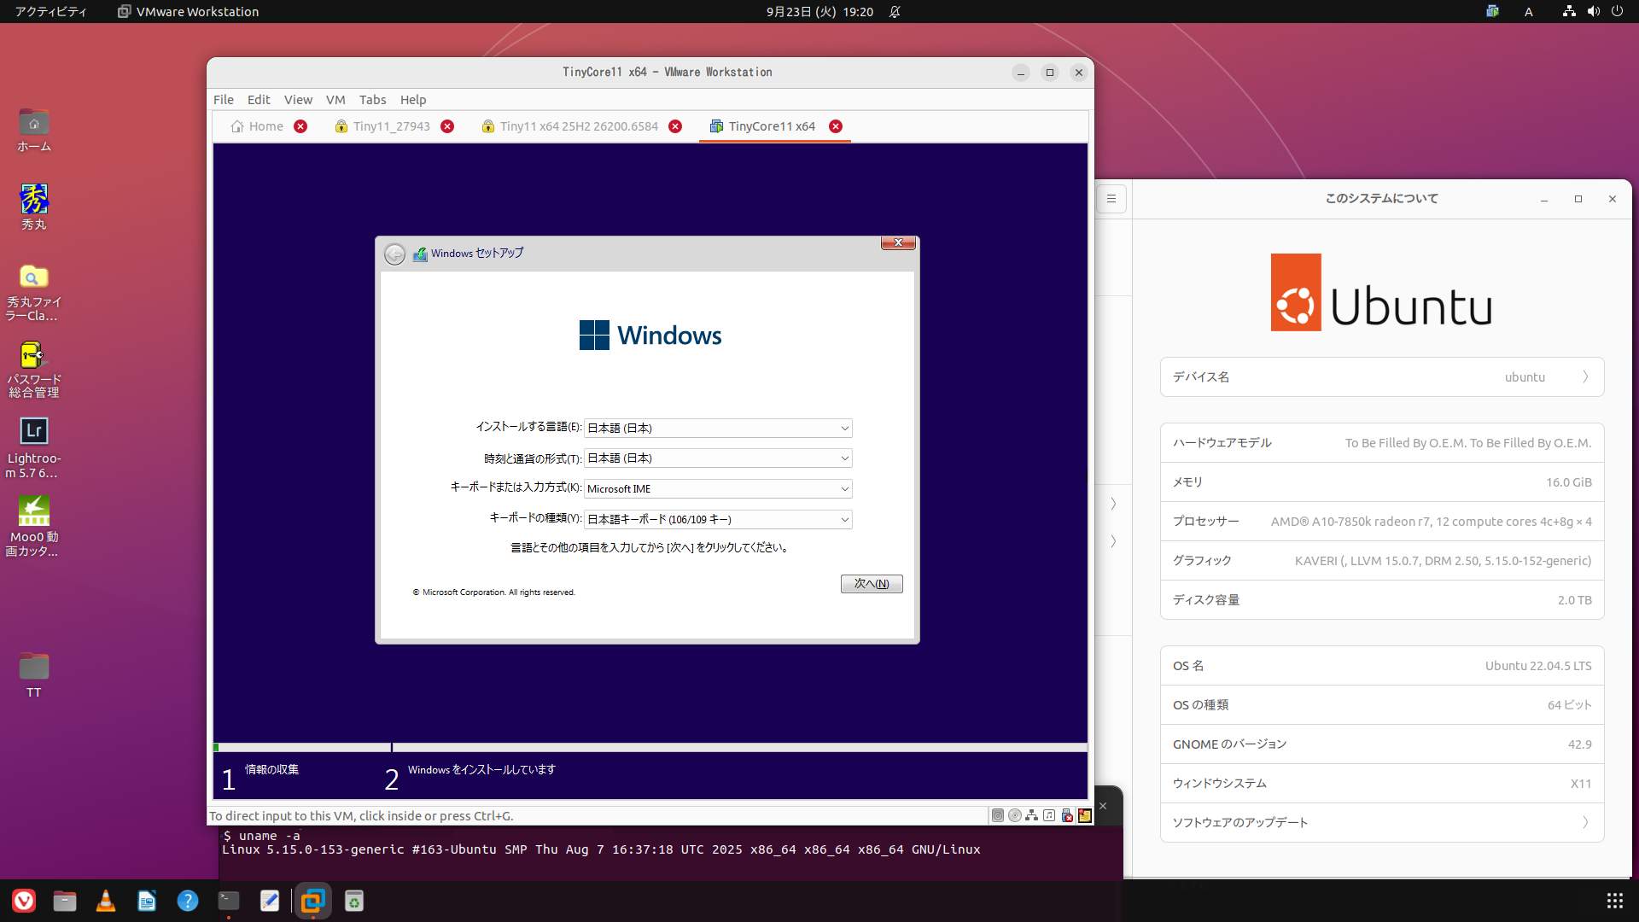This screenshot has width=1639, height=922.
Task: Click the 次へ(N) next button
Action: (x=871, y=584)
